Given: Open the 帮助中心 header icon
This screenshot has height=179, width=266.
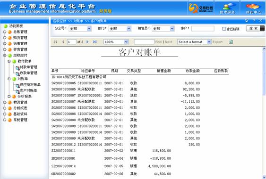Looking at the screenshot, I should point(253,8).
